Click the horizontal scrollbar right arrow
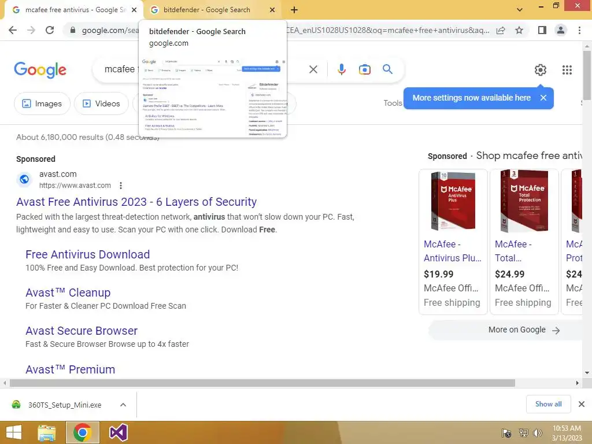The height and width of the screenshot is (444, 592). [578, 383]
